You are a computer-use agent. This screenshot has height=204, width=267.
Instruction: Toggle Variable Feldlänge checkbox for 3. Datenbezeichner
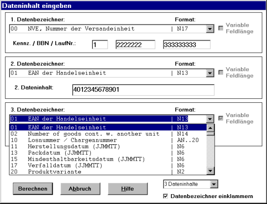point(221,118)
